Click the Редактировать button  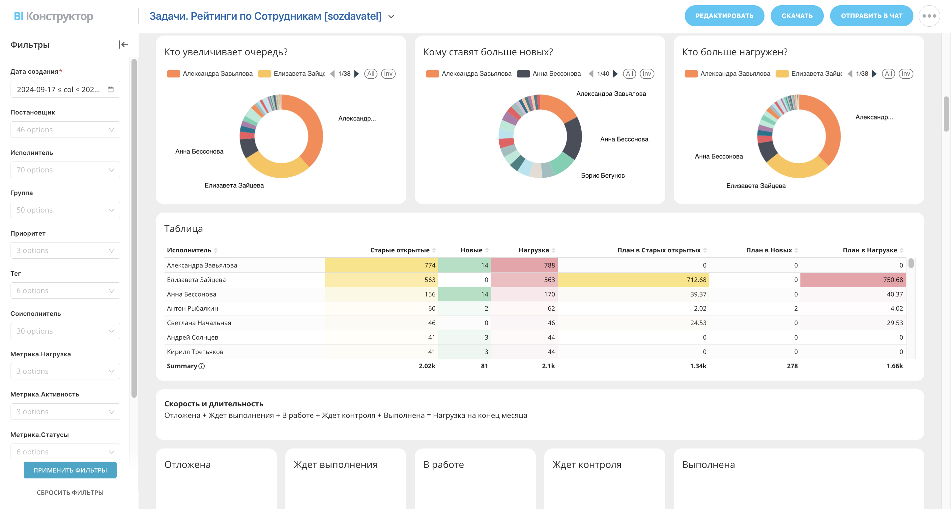pyautogui.click(x=724, y=16)
